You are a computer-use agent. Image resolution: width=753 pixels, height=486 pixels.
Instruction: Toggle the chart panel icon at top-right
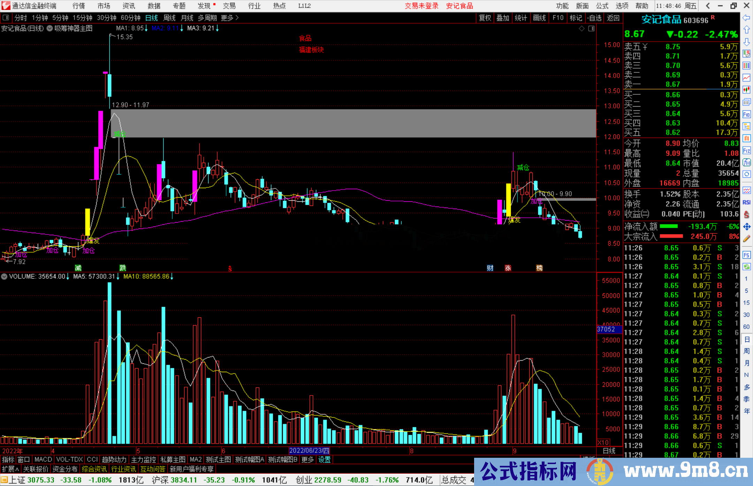591,29
